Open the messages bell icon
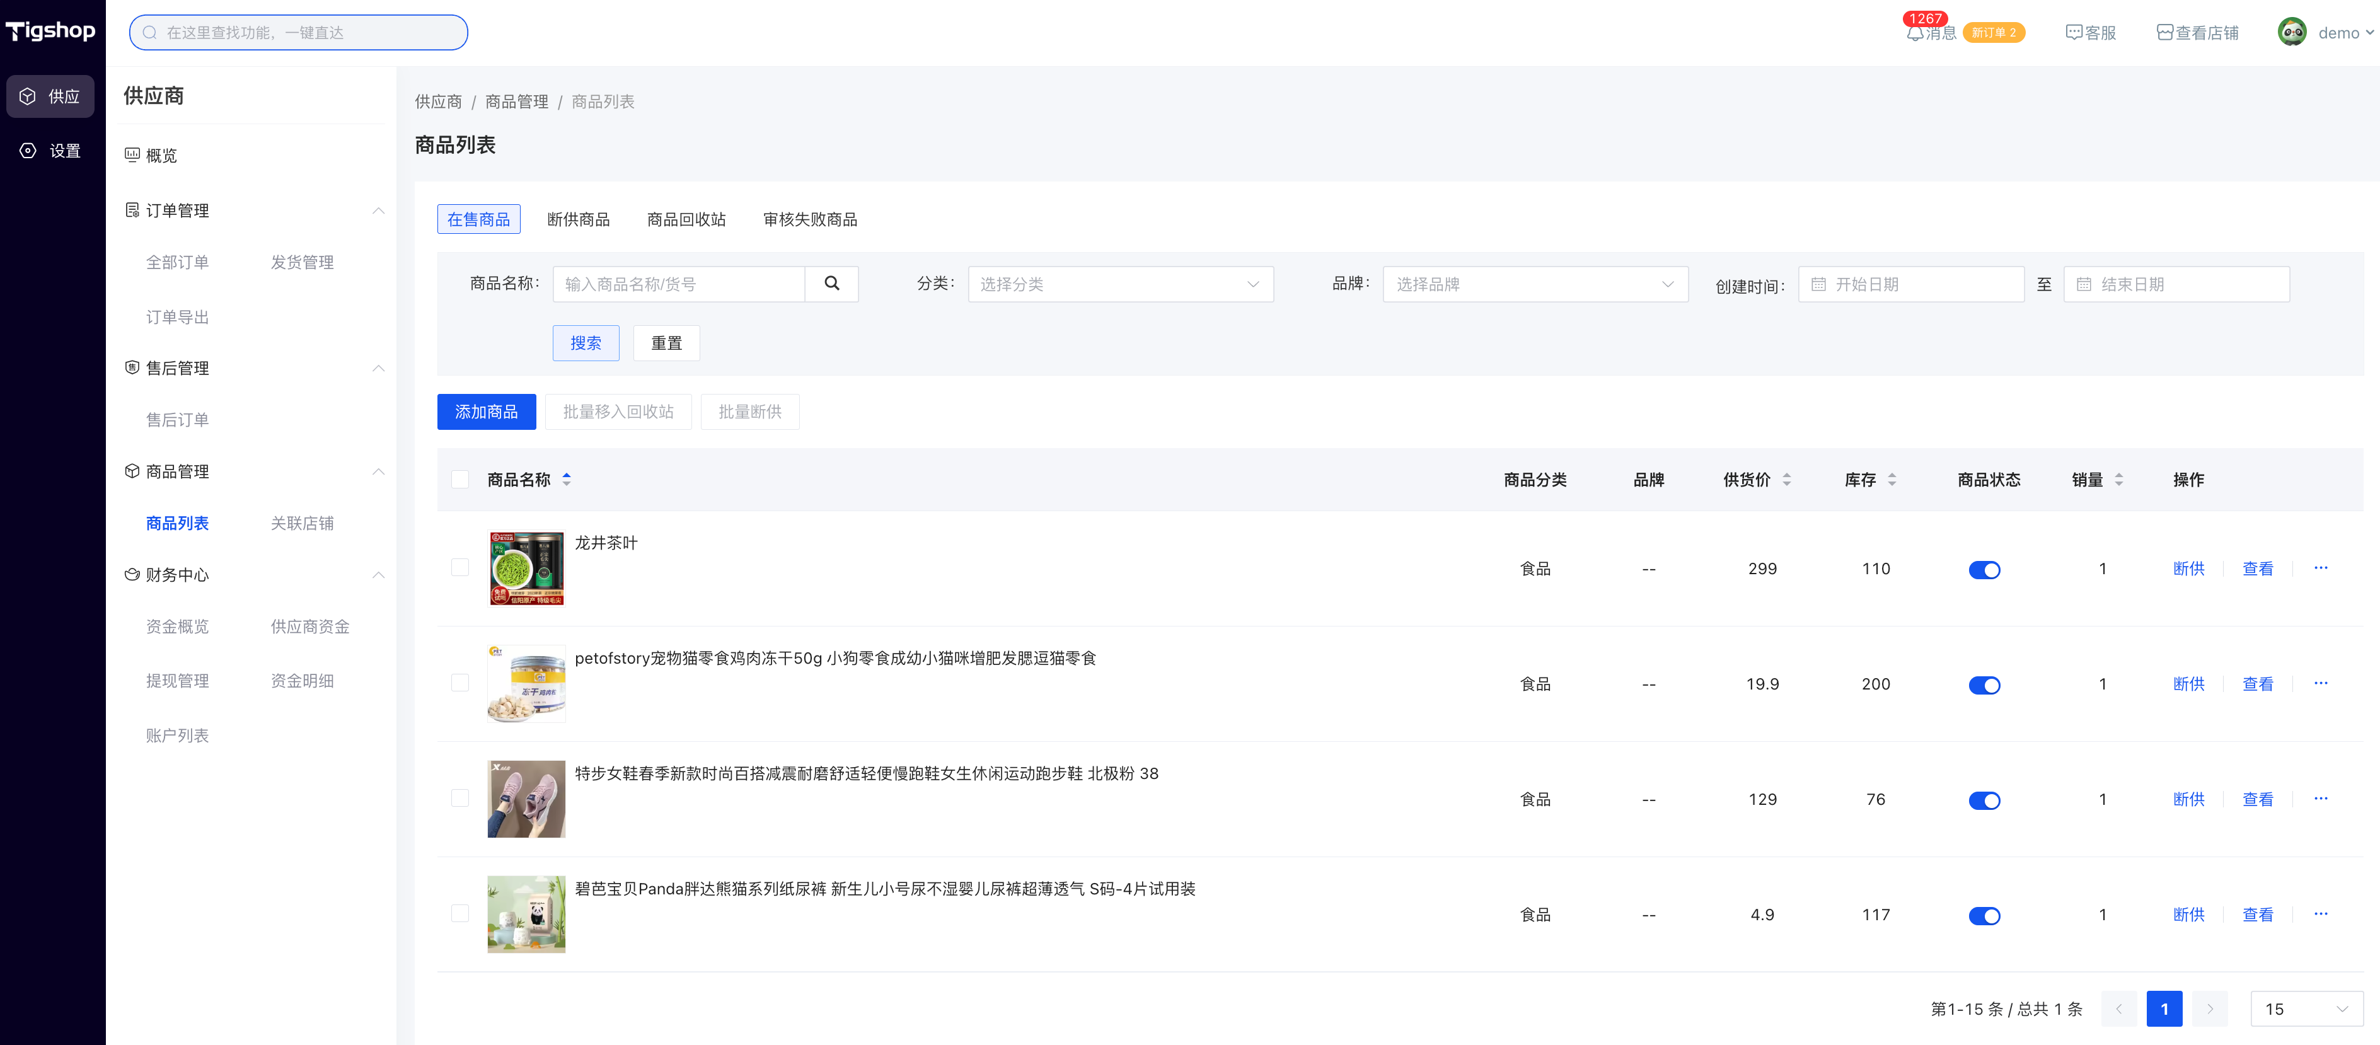2380x1045 pixels. tap(1914, 33)
